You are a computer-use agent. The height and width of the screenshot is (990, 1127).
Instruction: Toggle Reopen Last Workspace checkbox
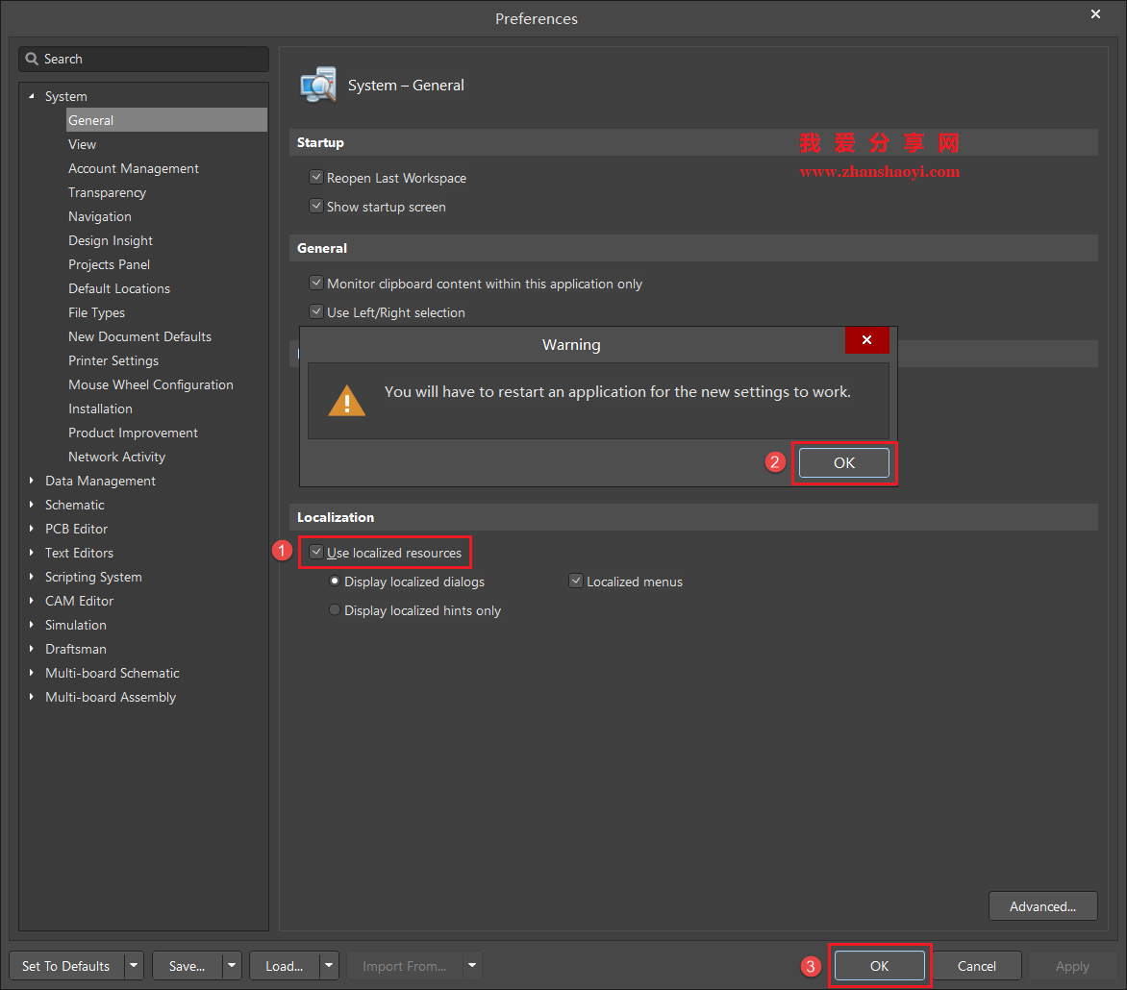[x=315, y=178]
